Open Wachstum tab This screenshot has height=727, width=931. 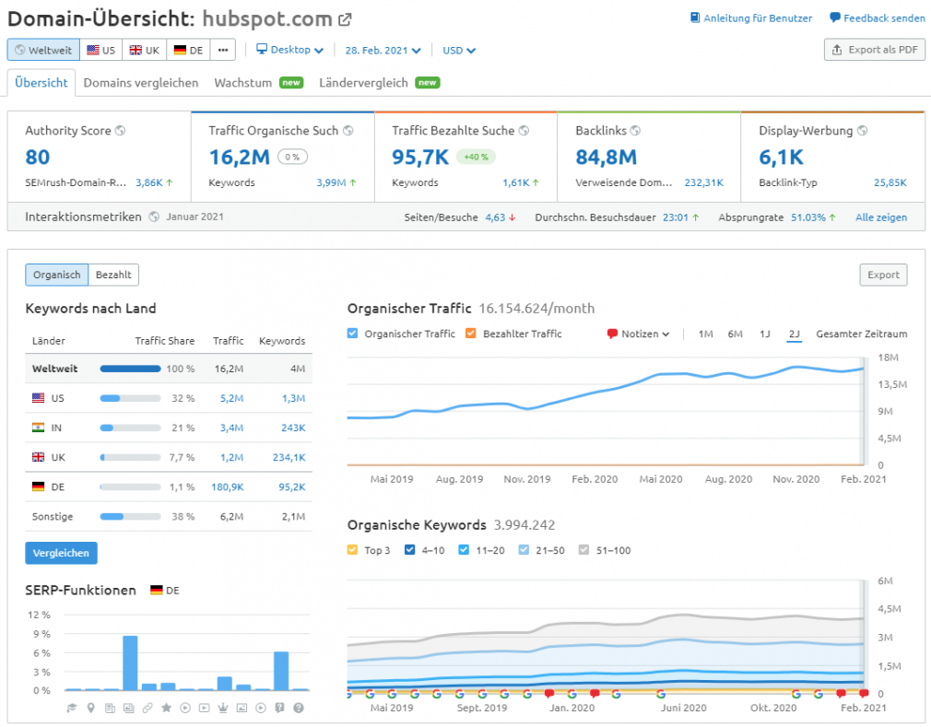point(259,83)
